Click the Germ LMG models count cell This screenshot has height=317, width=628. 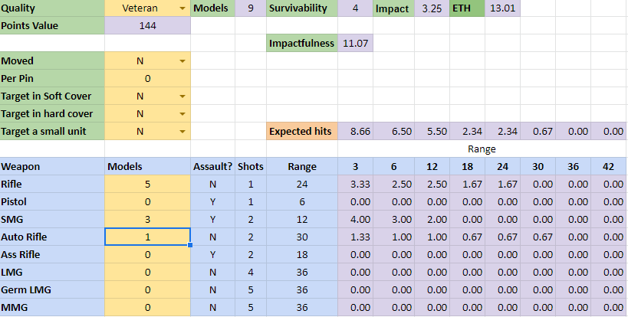[x=146, y=289]
